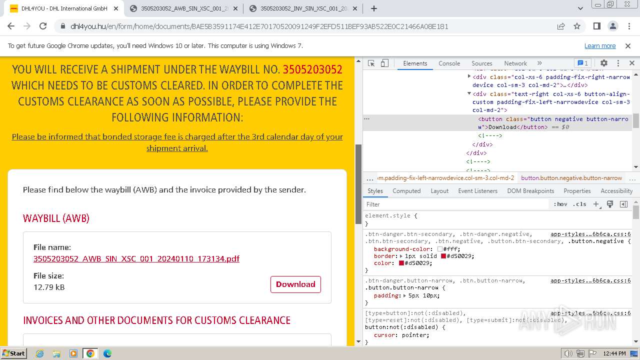Show more DevTools tabs via the chevron

point(539,63)
